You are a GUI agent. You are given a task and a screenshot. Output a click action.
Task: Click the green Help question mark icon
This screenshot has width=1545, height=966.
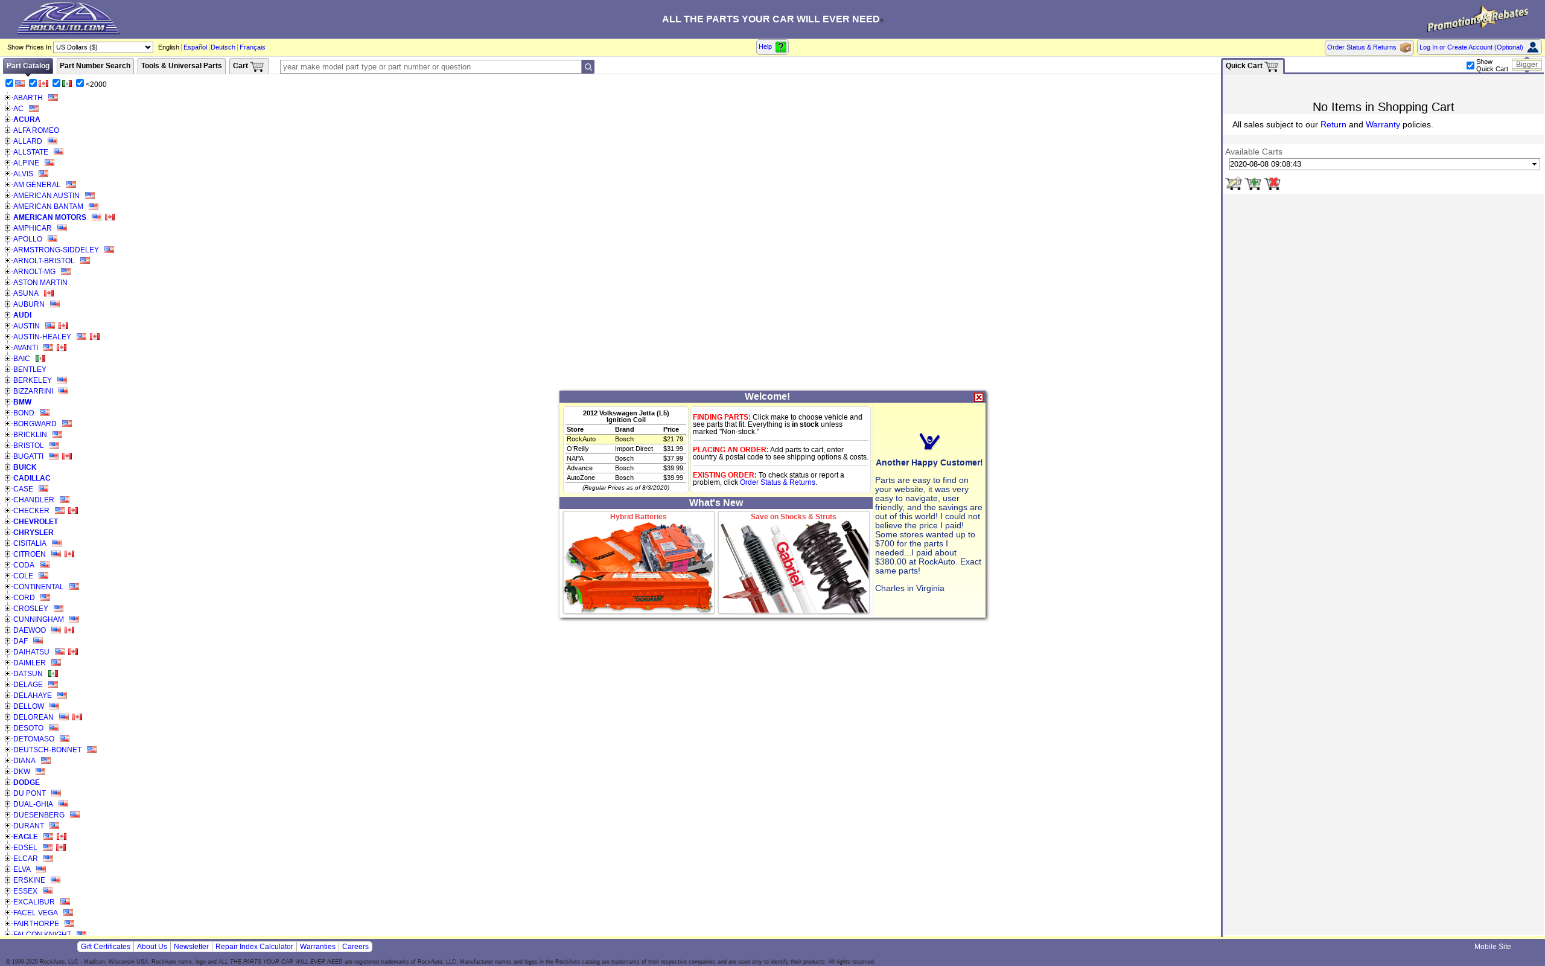pyautogui.click(x=780, y=47)
